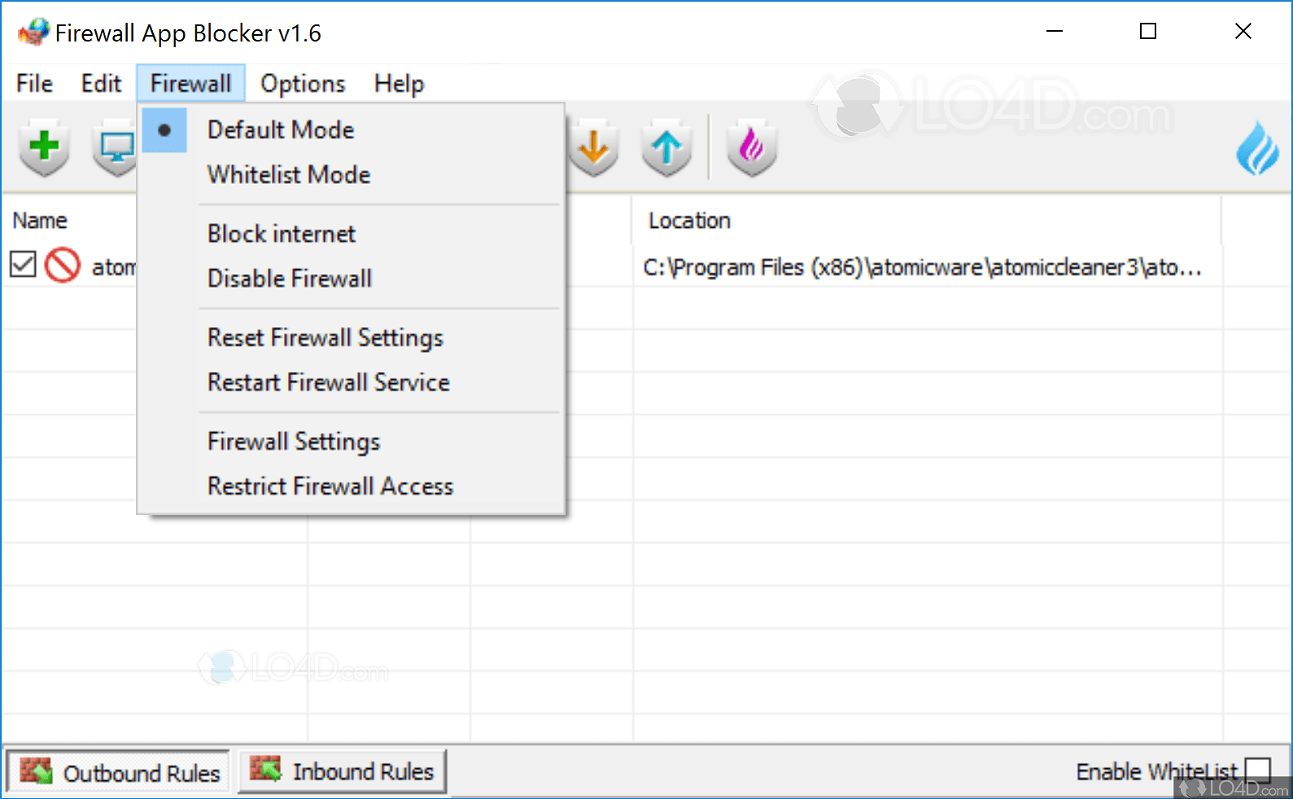
Task: Click the blue up-arrow shield to export rules
Action: click(x=666, y=147)
